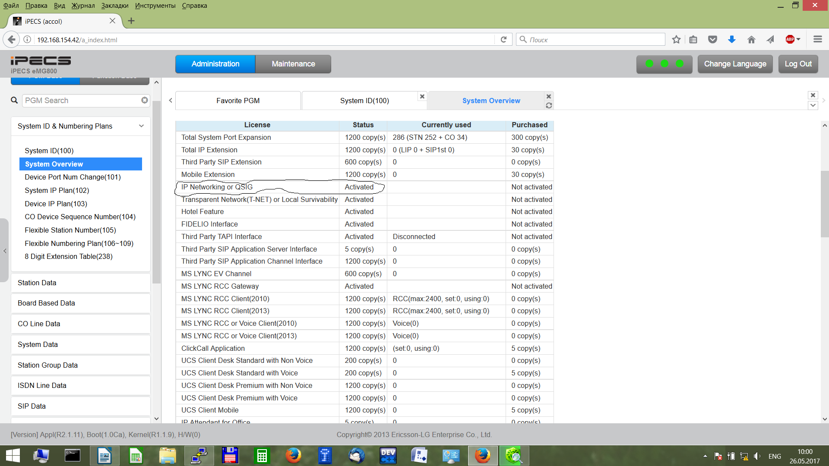Open the tab list dropdown arrow
Viewport: 829px width, 466px height.
pyautogui.click(x=813, y=105)
